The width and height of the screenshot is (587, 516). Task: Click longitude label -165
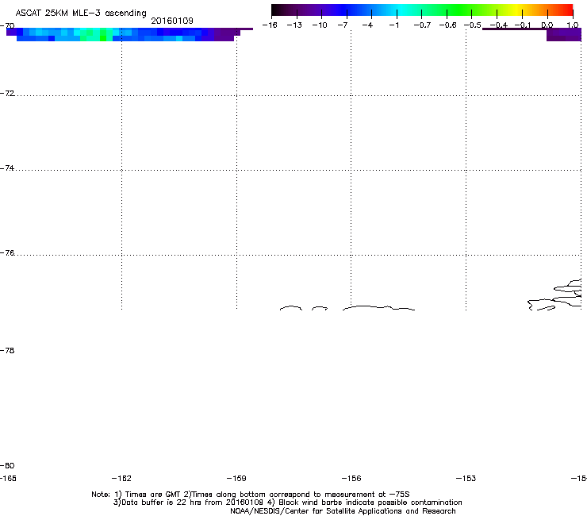(x=8, y=478)
